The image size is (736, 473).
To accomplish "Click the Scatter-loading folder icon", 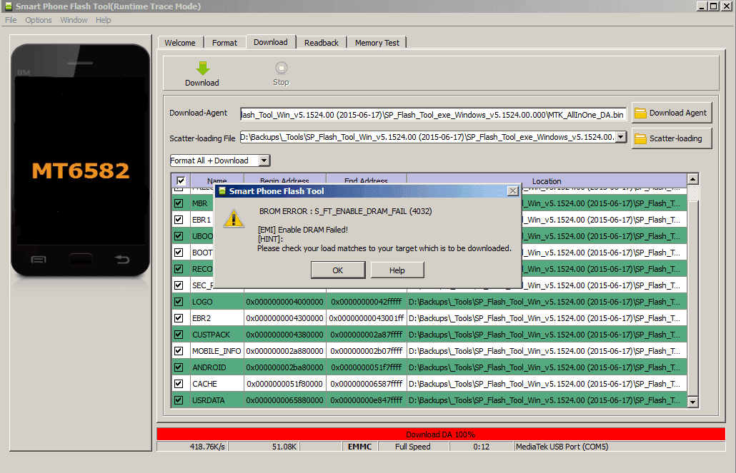I will [x=640, y=138].
